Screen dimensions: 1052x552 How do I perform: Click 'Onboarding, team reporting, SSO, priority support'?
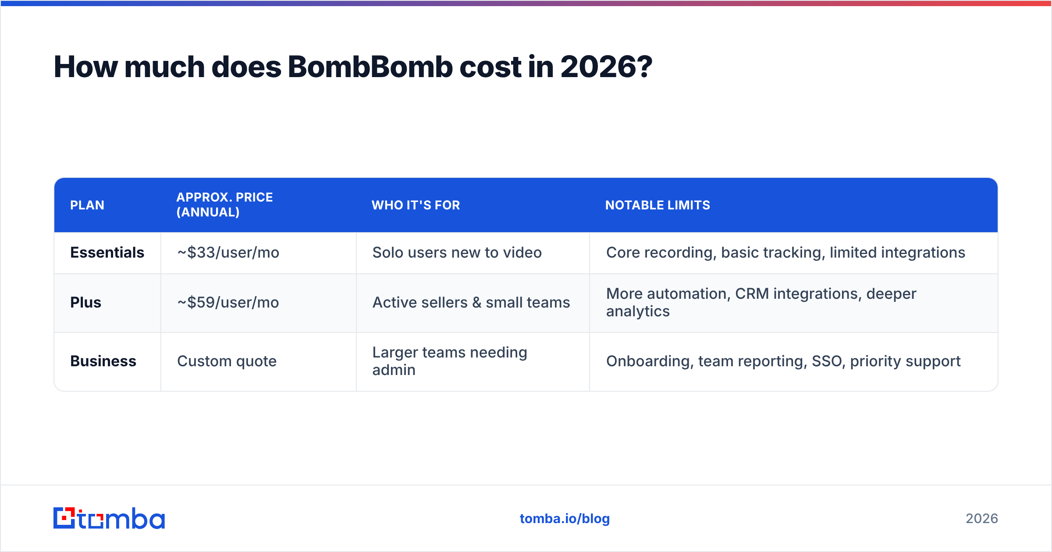(793, 361)
